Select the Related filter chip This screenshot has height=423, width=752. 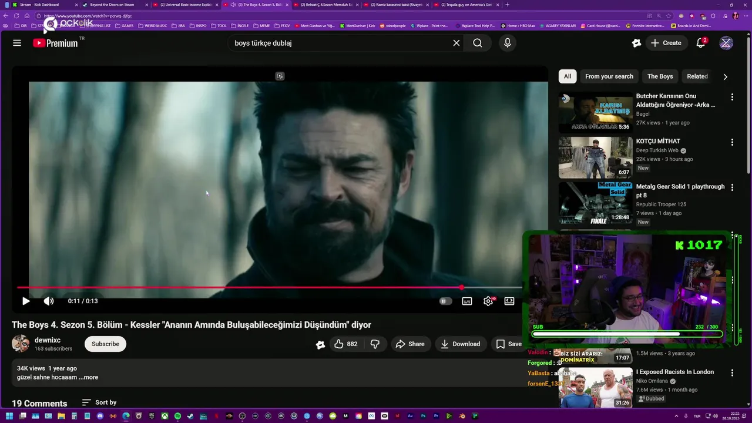(x=697, y=76)
